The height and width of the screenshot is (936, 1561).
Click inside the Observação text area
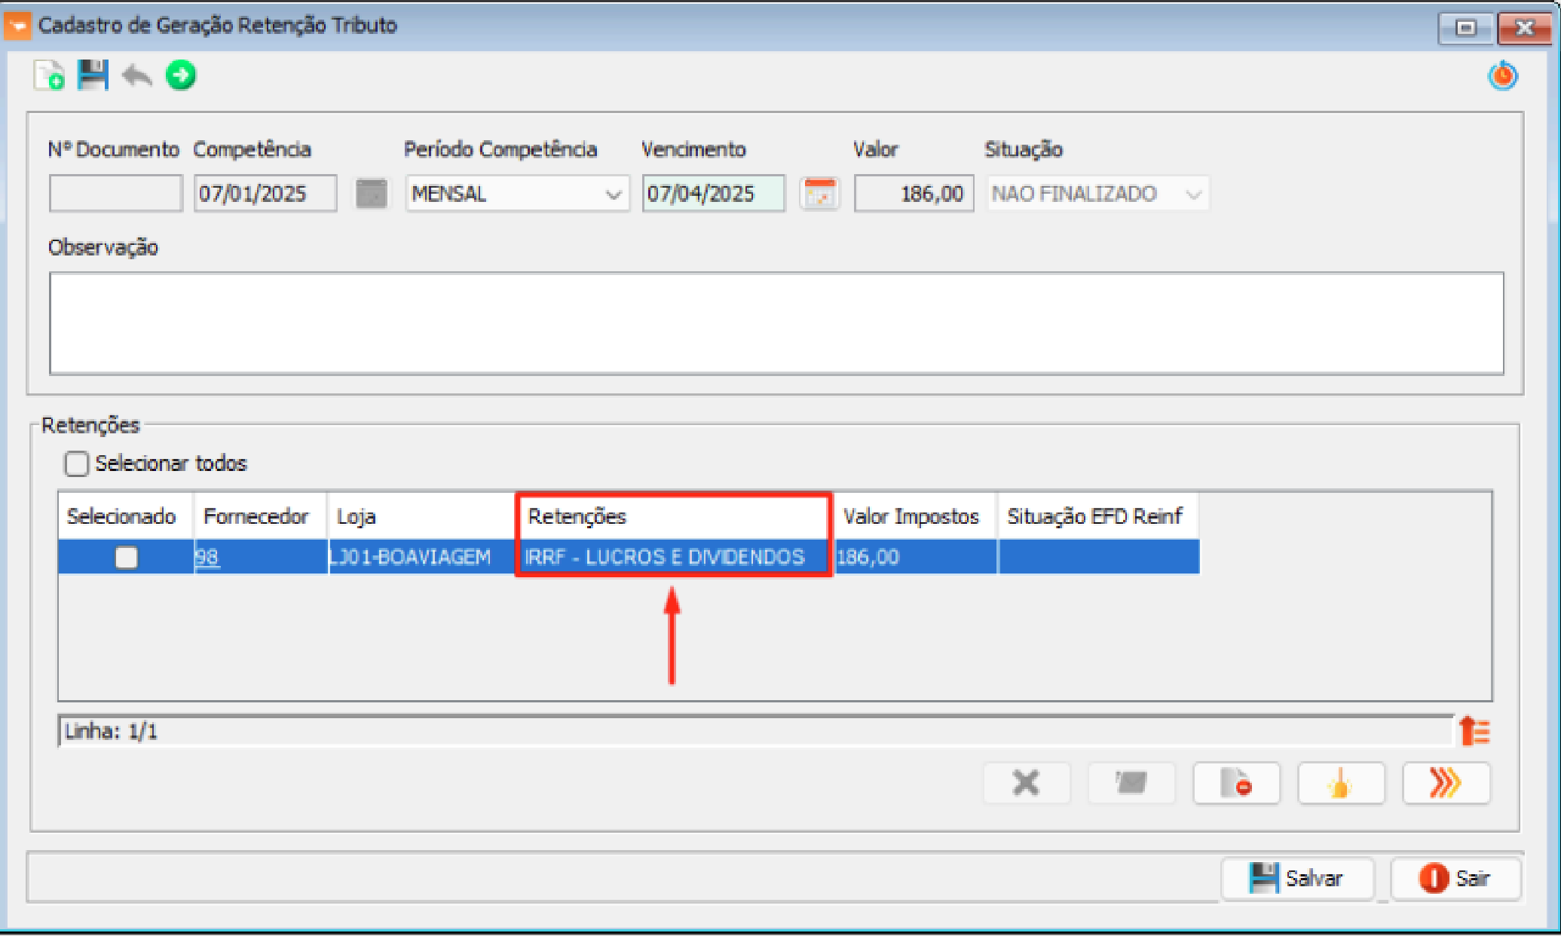point(776,323)
